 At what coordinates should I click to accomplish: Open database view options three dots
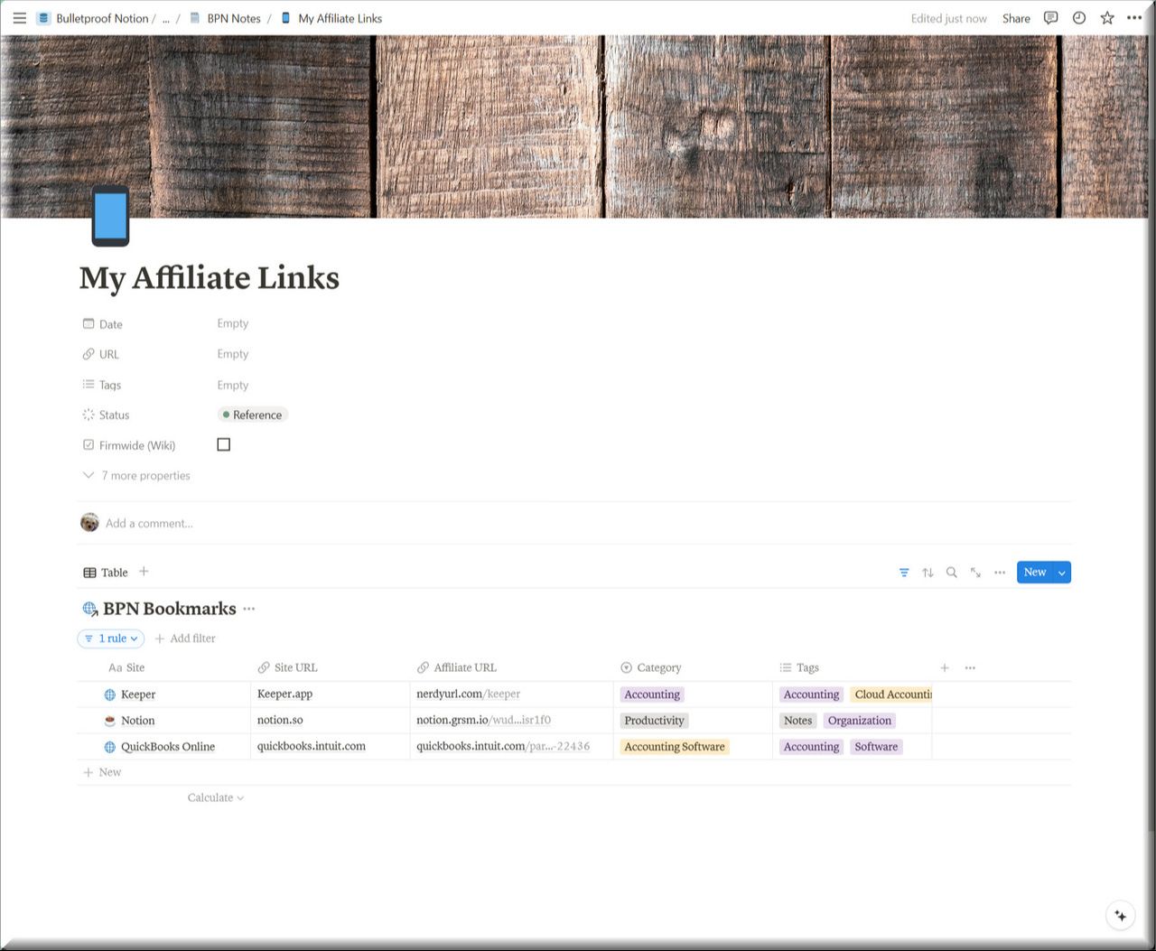pos(1000,573)
